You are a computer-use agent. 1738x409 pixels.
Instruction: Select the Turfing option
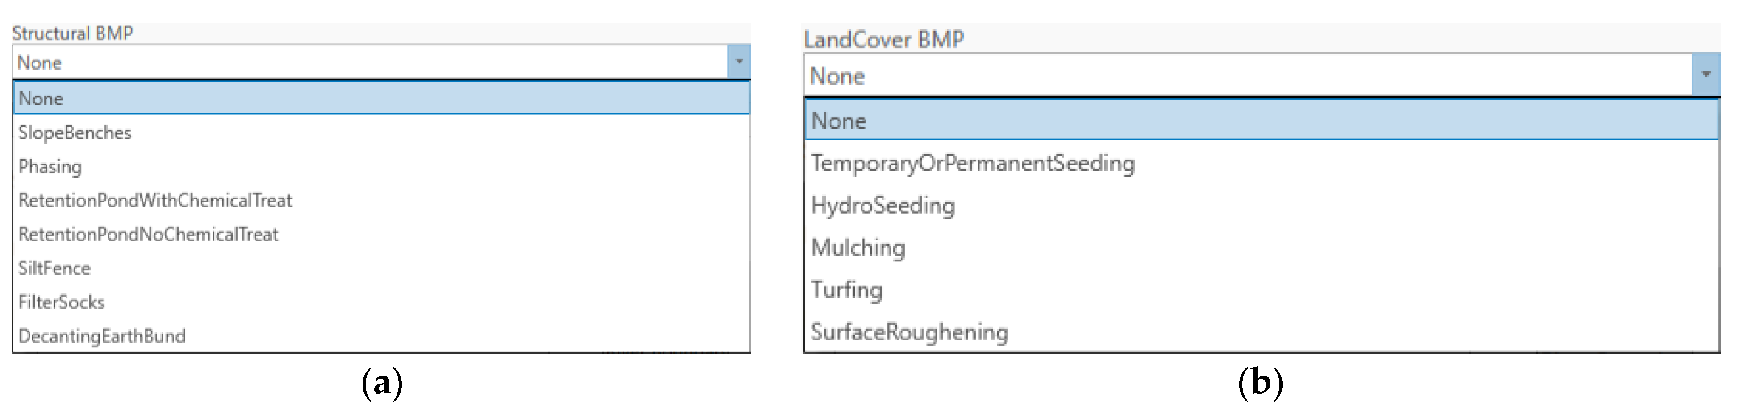pos(846,290)
